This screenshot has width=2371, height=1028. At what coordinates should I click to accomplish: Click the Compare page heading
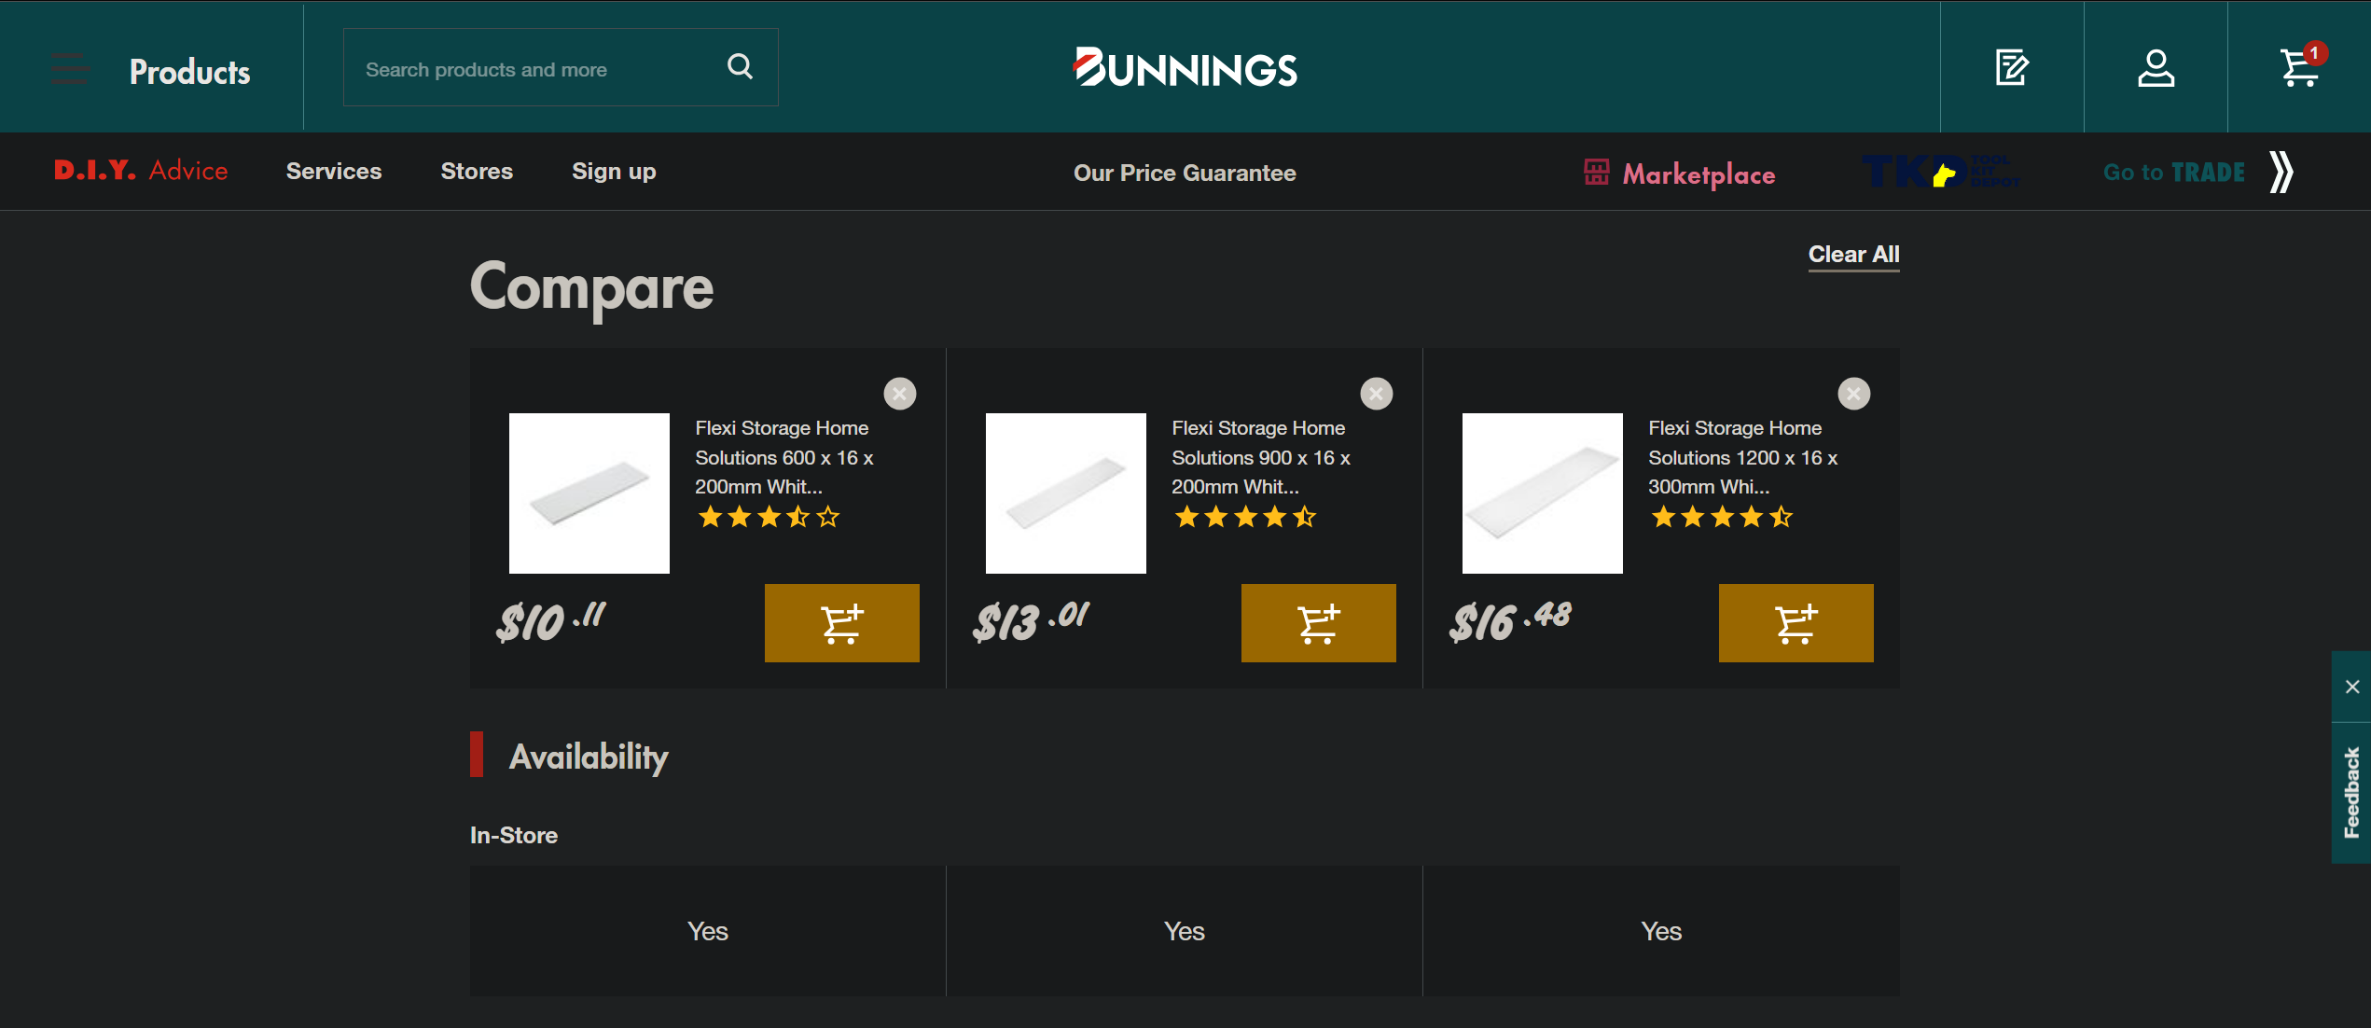[x=591, y=287]
